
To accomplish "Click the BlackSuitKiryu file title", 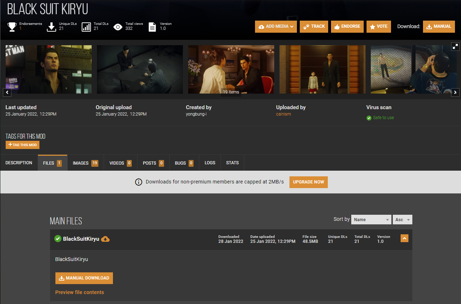I will (x=81, y=239).
